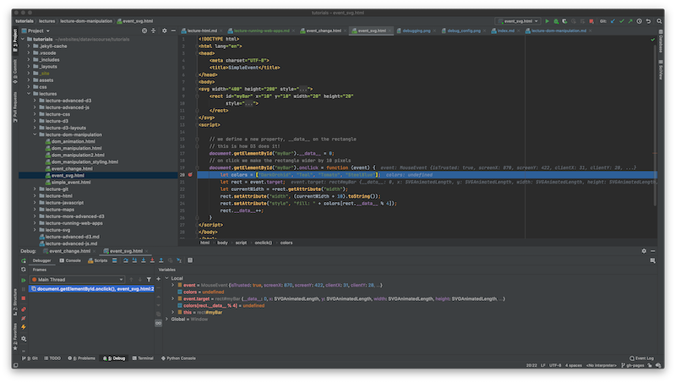Push commits using the green Git arrow
The height and width of the screenshot is (383, 676).
click(630, 21)
